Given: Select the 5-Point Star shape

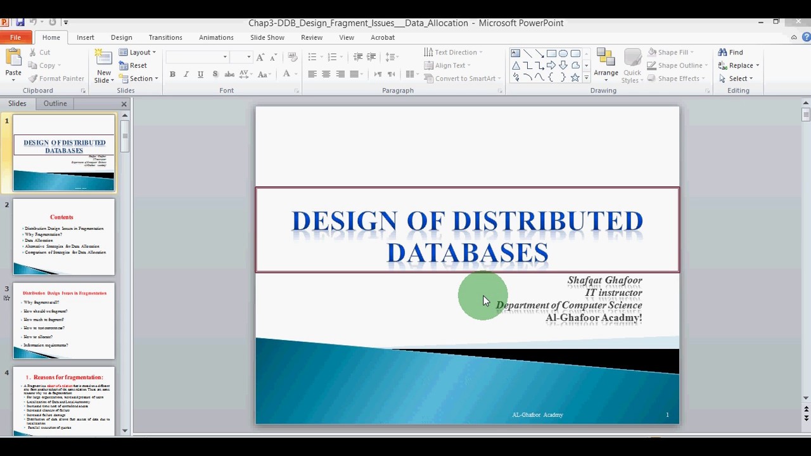Looking at the screenshot, I should [575, 77].
